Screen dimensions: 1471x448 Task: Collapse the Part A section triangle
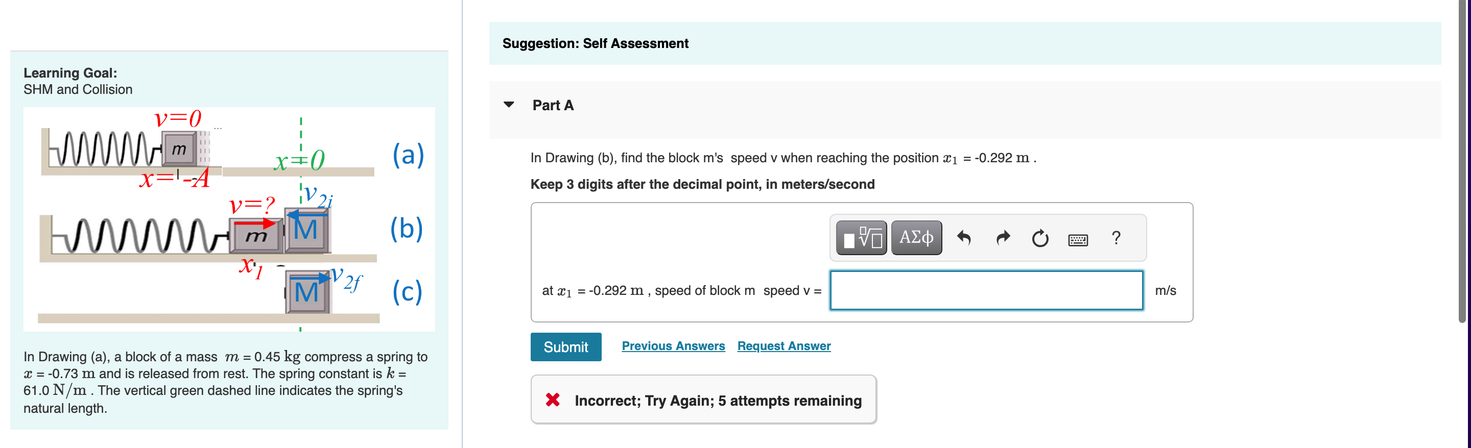pyautogui.click(x=508, y=105)
